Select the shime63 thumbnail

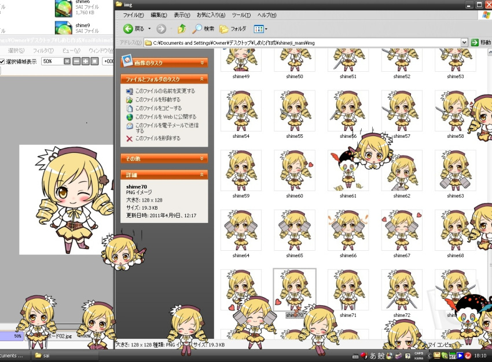pyautogui.click(x=456, y=170)
